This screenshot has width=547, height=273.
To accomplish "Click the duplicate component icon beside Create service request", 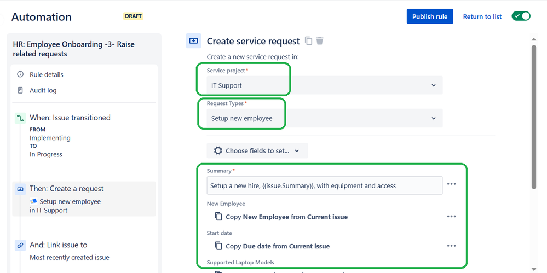I will (308, 41).
